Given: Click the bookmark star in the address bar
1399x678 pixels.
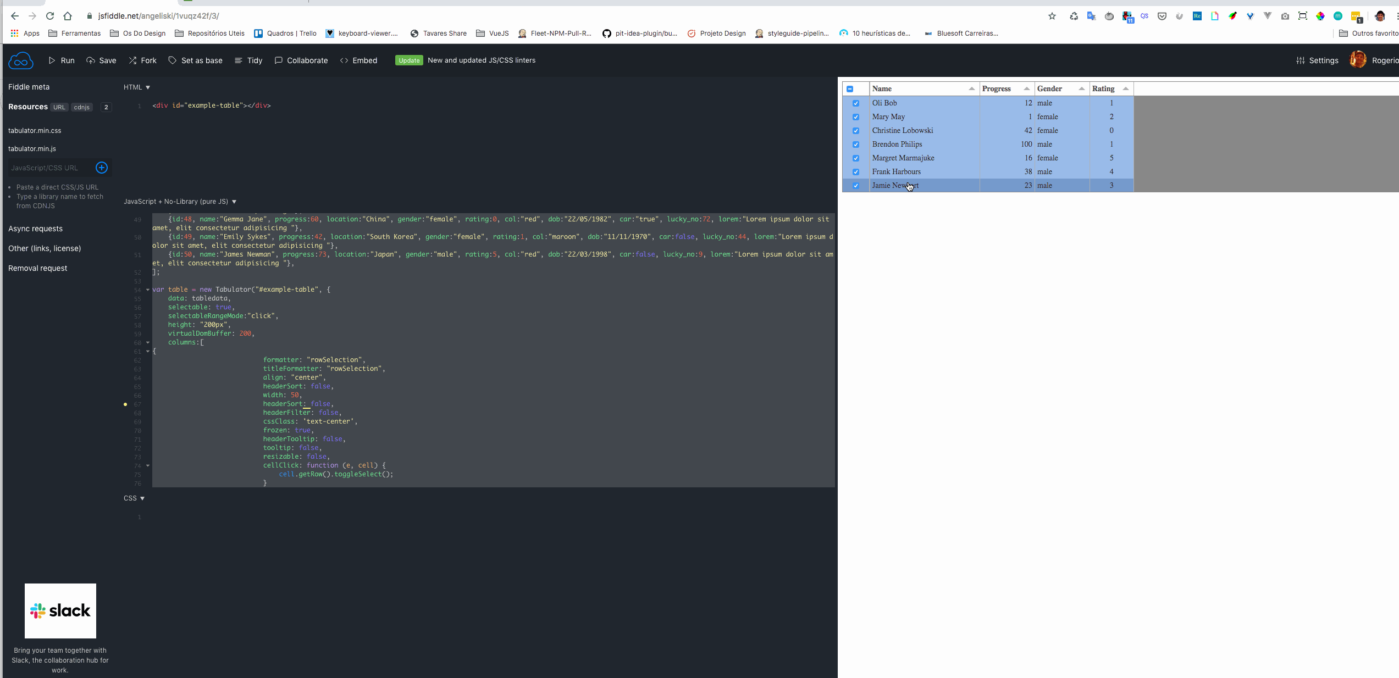Looking at the screenshot, I should coord(1052,16).
